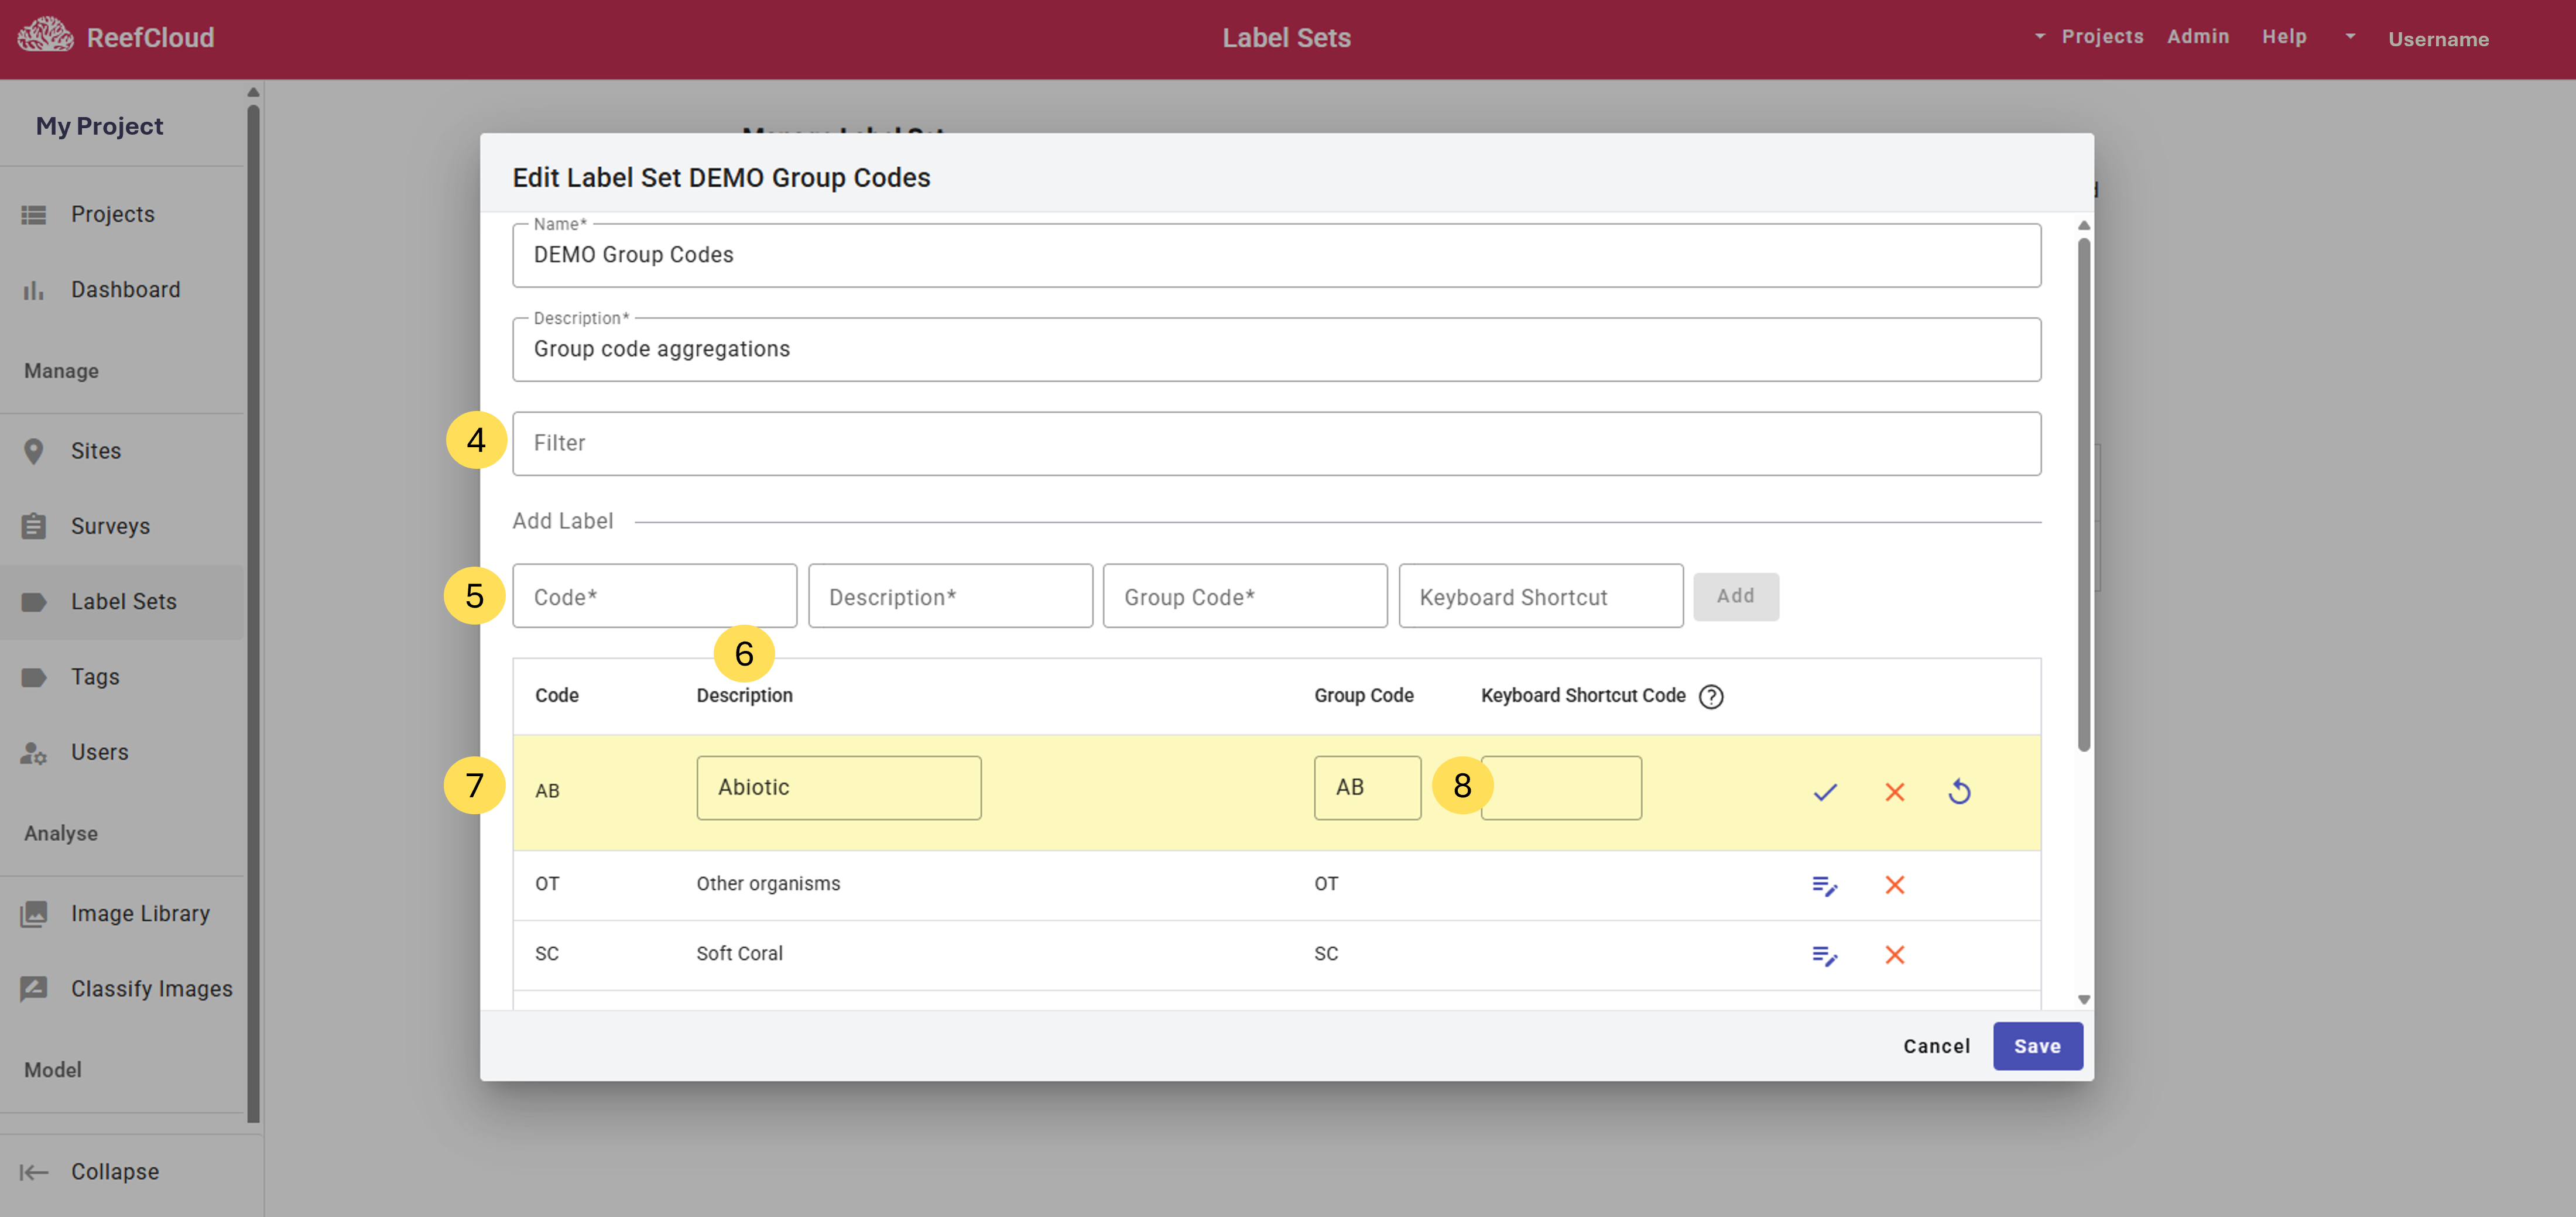This screenshot has height=1217, width=2576.
Task: Open the Image Library page
Action: pyautogui.click(x=139, y=913)
